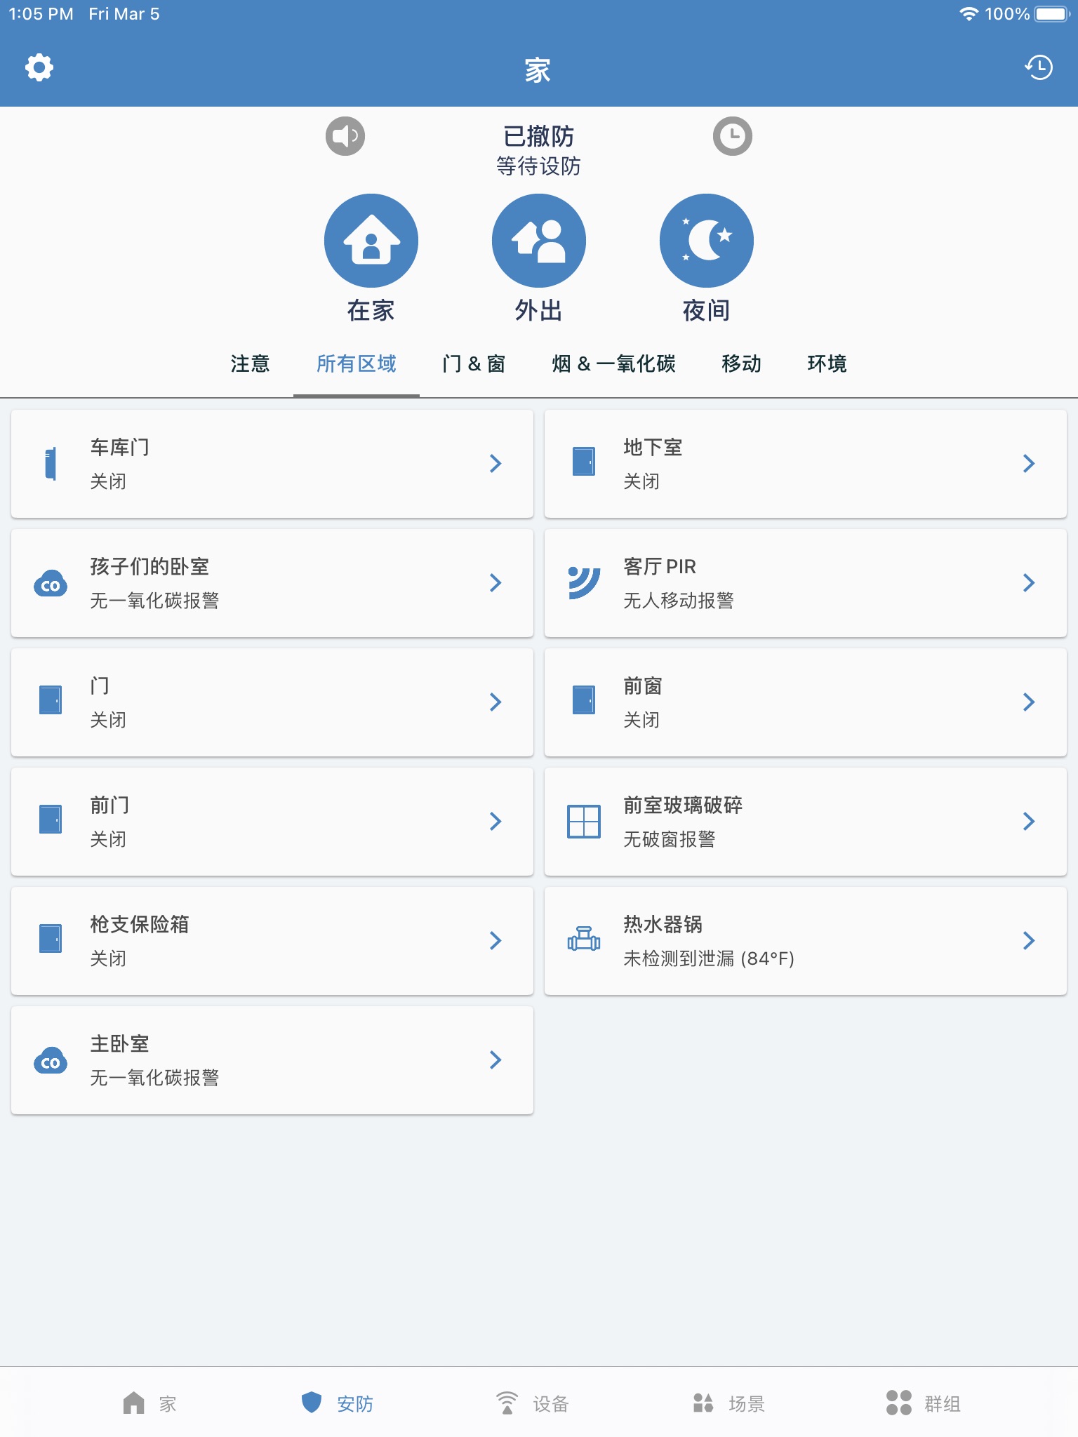Image resolution: width=1078 pixels, height=1437 pixels.
Task: Expand 孩子们的卧室 details chevron
Action: [495, 582]
